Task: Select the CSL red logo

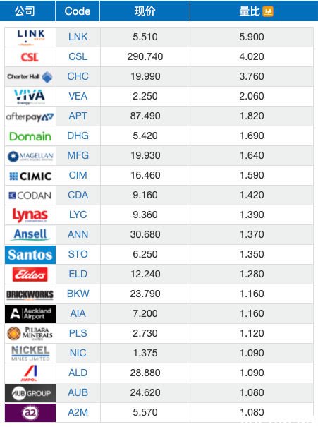Action: tap(30, 57)
